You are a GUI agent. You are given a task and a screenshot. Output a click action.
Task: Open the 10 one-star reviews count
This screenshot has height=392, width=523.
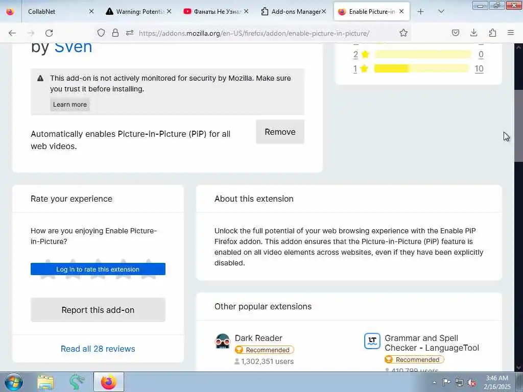point(479,69)
